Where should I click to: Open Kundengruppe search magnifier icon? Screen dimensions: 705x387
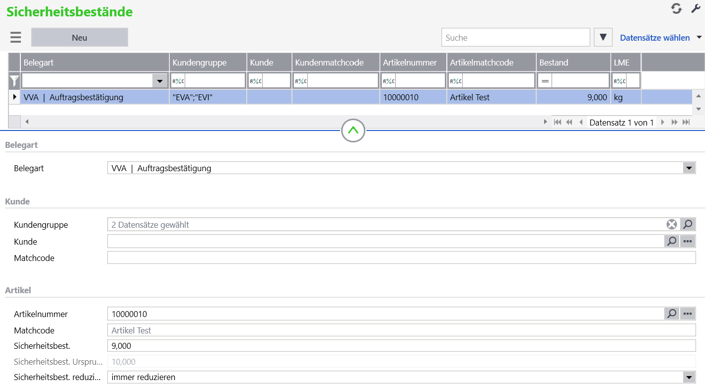688,225
